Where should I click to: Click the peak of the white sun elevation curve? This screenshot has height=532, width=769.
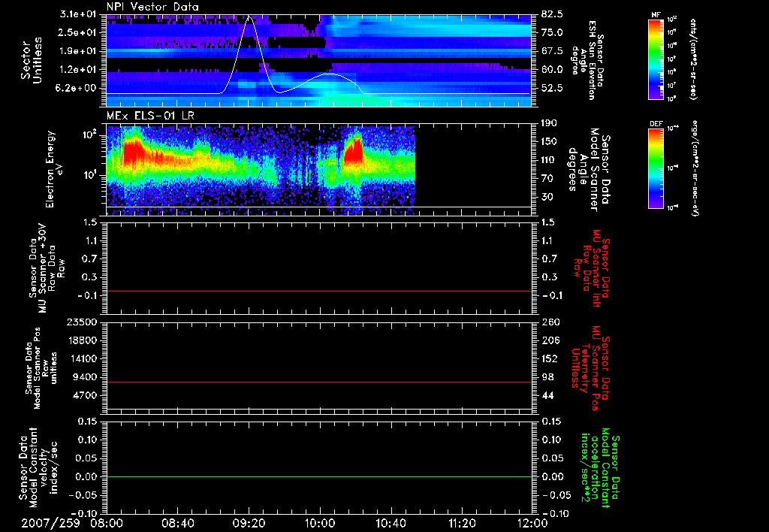[249, 17]
